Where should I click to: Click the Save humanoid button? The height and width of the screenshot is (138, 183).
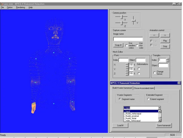pyautogui.click(x=164, y=125)
